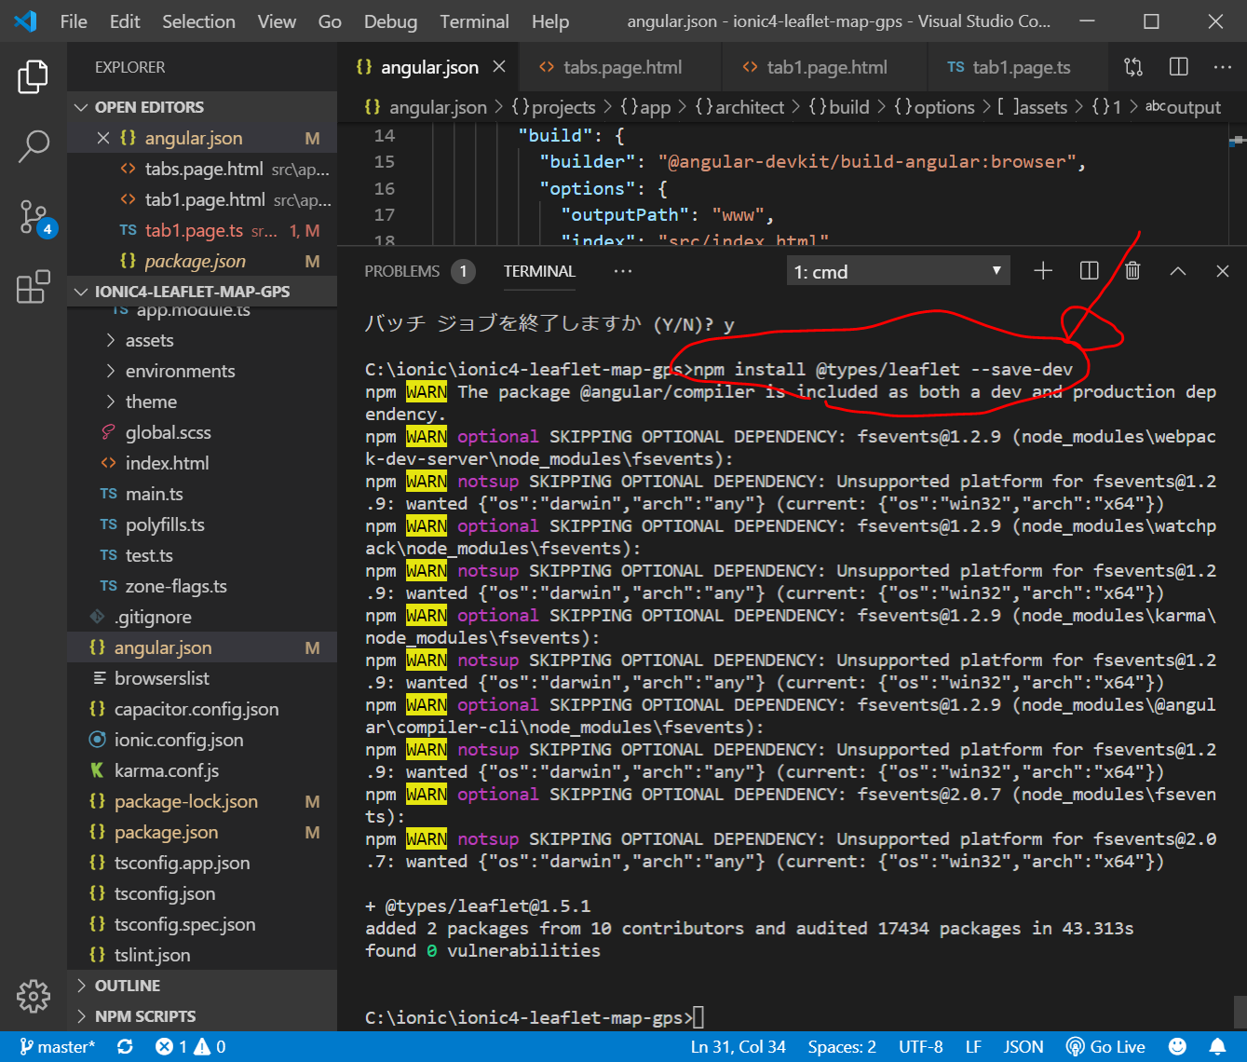Click breadcrumb item 'architect'

click(x=740, y=107)
